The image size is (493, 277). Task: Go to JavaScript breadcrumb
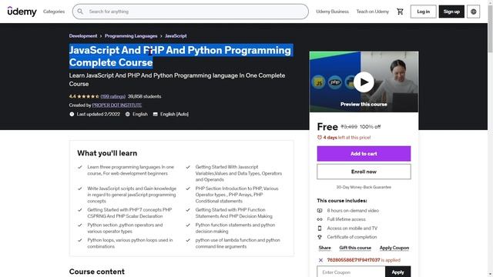pyautogui.click(x=176, y=36)
